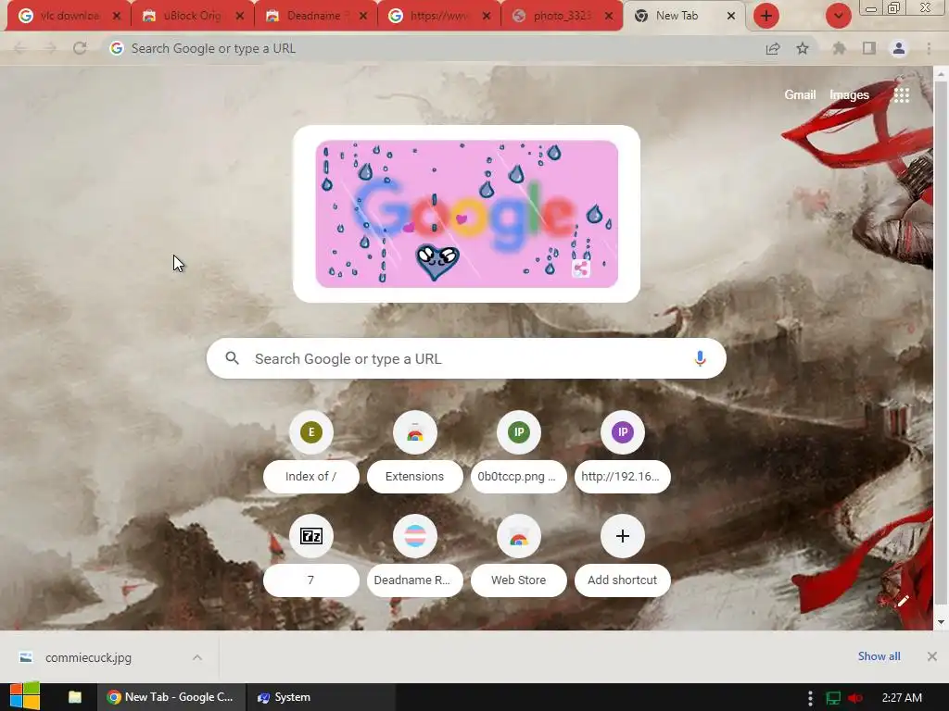Click the central Google search box
This screenshot has height=711, width=949.
[x=466, y=358]
